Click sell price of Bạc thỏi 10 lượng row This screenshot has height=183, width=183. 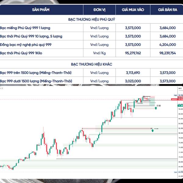(x=167, y=36)
